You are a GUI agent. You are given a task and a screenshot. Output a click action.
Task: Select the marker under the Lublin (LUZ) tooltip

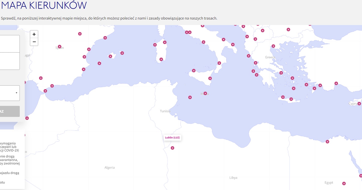click(172, 148)
